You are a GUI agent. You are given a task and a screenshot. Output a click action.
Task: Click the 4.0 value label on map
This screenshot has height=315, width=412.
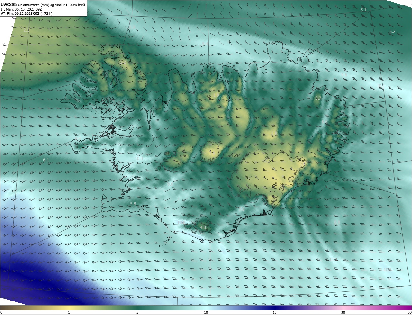(203, 228)
